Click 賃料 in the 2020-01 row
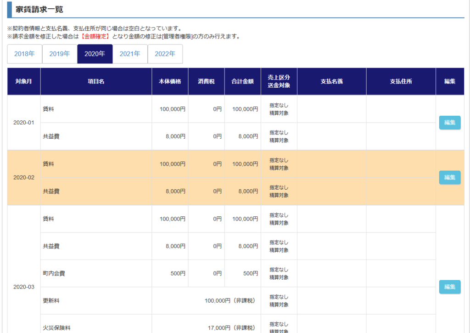 (48, 109)
